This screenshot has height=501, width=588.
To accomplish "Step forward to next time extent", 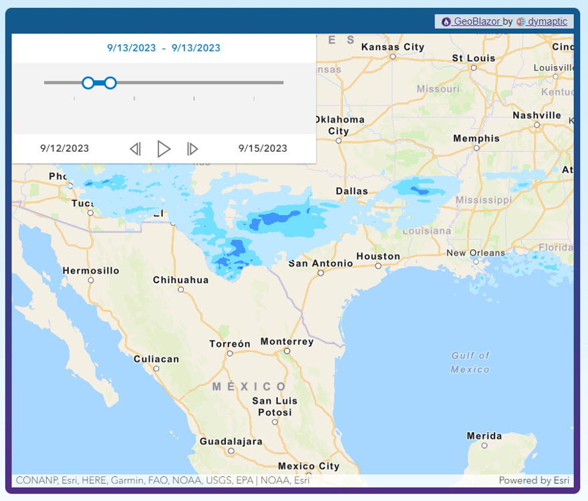I will coord(192,149).
